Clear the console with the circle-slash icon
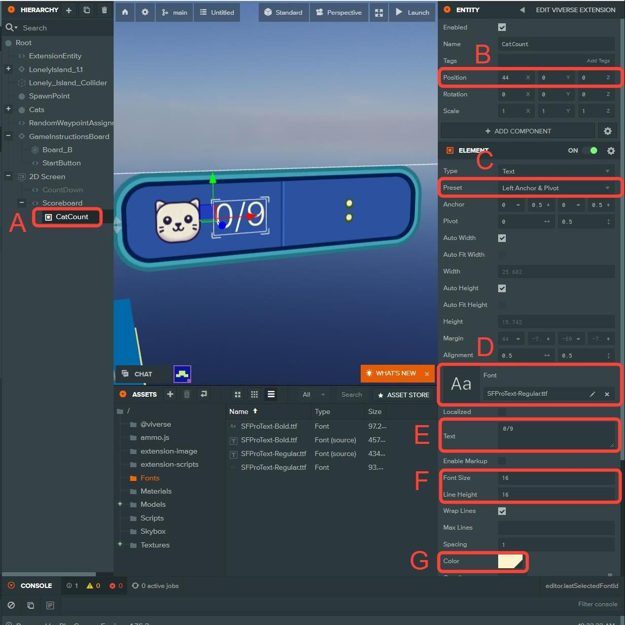Screen dimensions: 625x625 [x=11, y=605]
